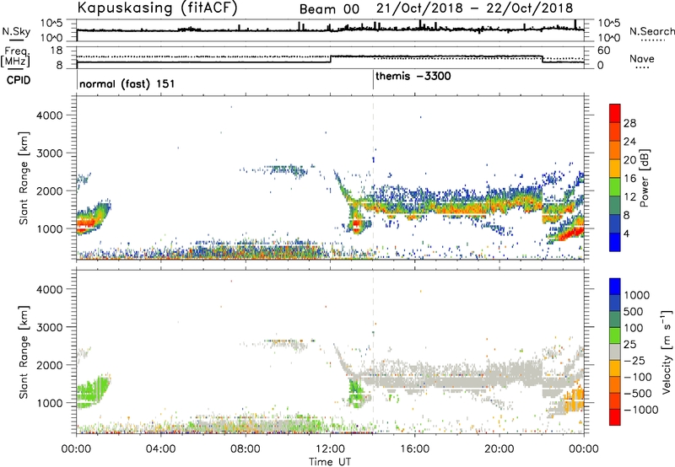The height and width of the screenshot is (467, 675).
Task: Click the green velocity patch near 13:00
Action: (x=355, y=392)
